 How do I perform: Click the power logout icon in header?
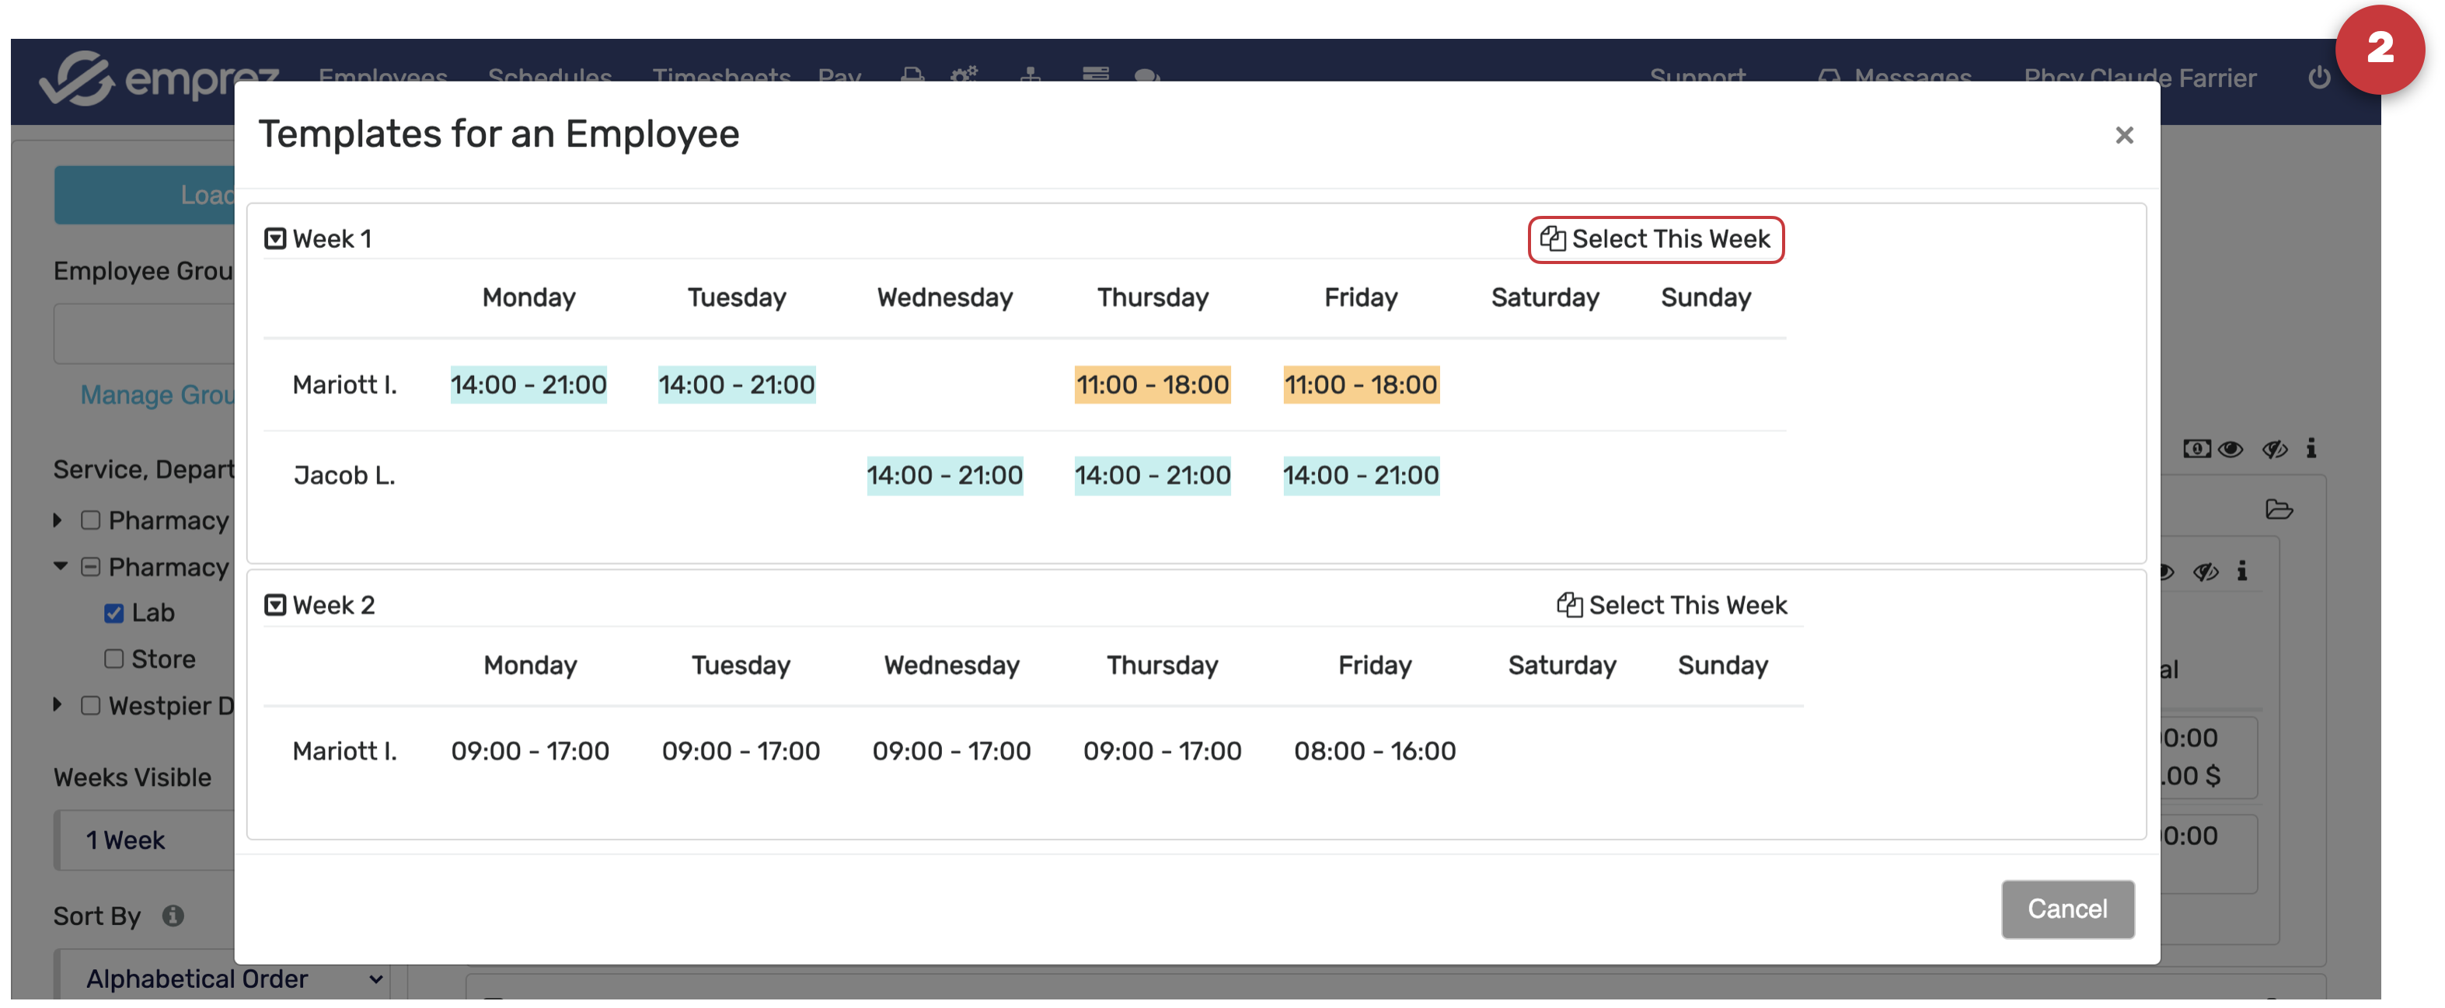tap(2320, 78)
